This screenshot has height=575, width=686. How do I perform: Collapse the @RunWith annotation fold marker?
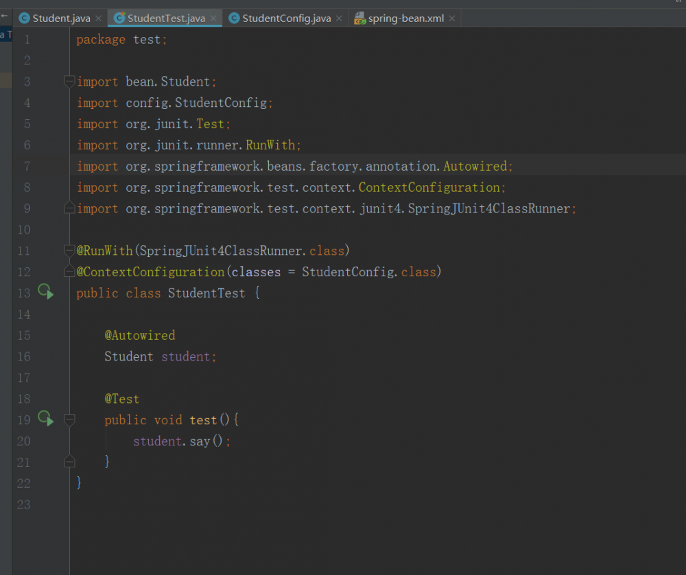pos(69,251)
